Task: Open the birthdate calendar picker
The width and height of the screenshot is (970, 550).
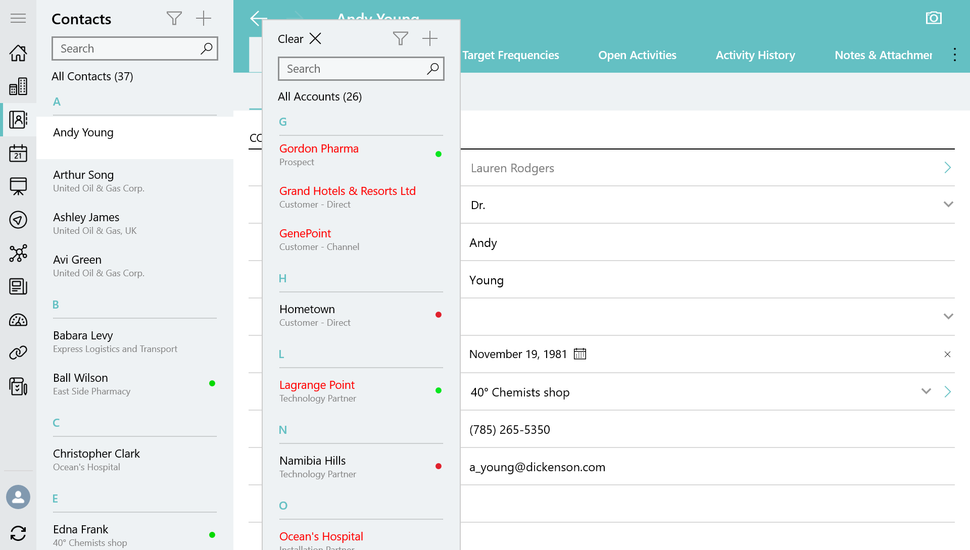Action: [x=580, y=354]
